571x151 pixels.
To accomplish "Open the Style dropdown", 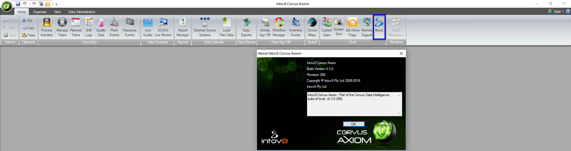I will click(556, 11).
